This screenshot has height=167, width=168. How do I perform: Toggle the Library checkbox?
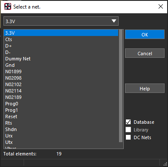(x=128, y=130)
